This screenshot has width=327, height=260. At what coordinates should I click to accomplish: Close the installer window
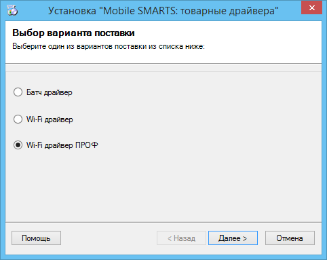pyautogui.click(x=312, y=8)
